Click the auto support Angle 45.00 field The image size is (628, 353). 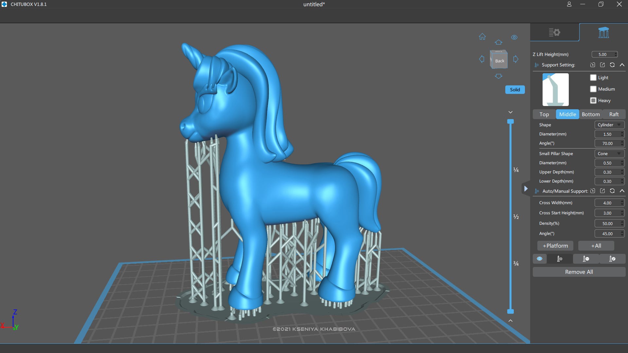609,234
